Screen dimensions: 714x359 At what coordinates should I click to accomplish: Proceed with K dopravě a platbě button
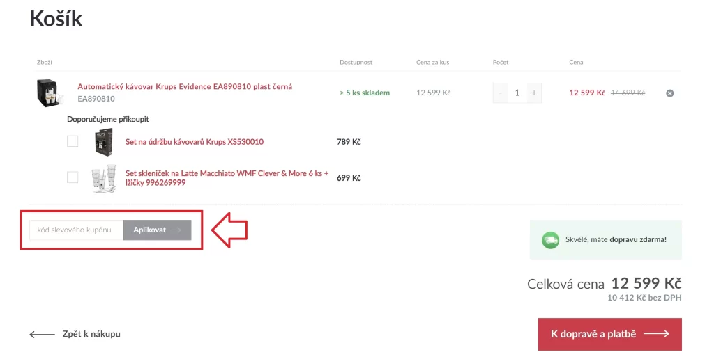click(x=609, y=334)
